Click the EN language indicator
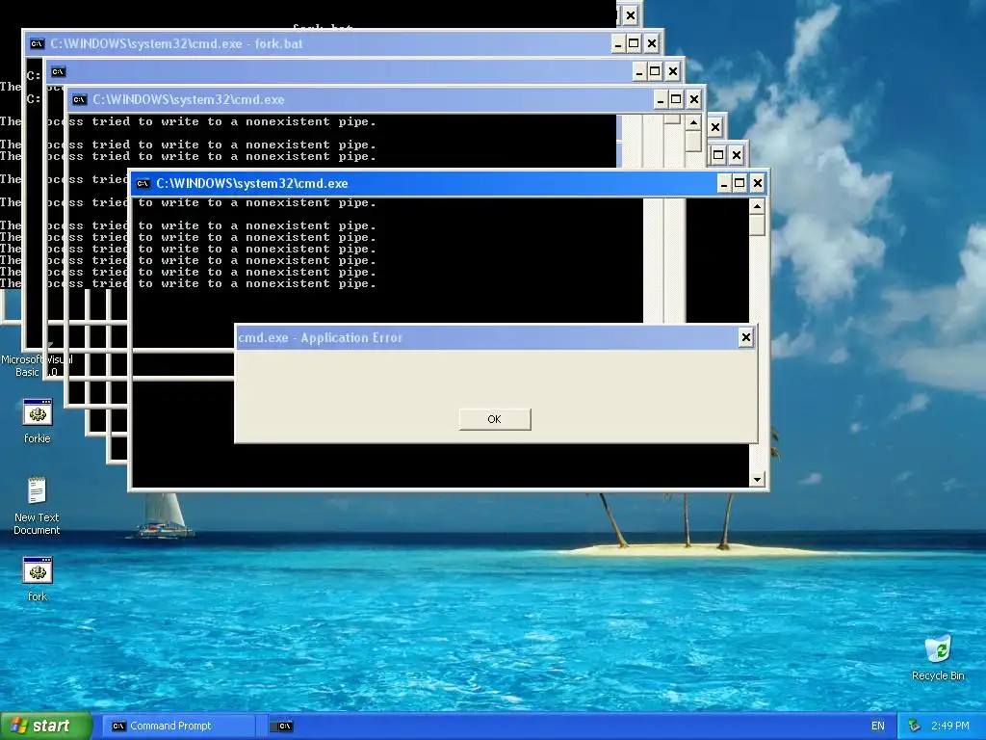Viewport: 986px width, 740px height. point(878,726)
